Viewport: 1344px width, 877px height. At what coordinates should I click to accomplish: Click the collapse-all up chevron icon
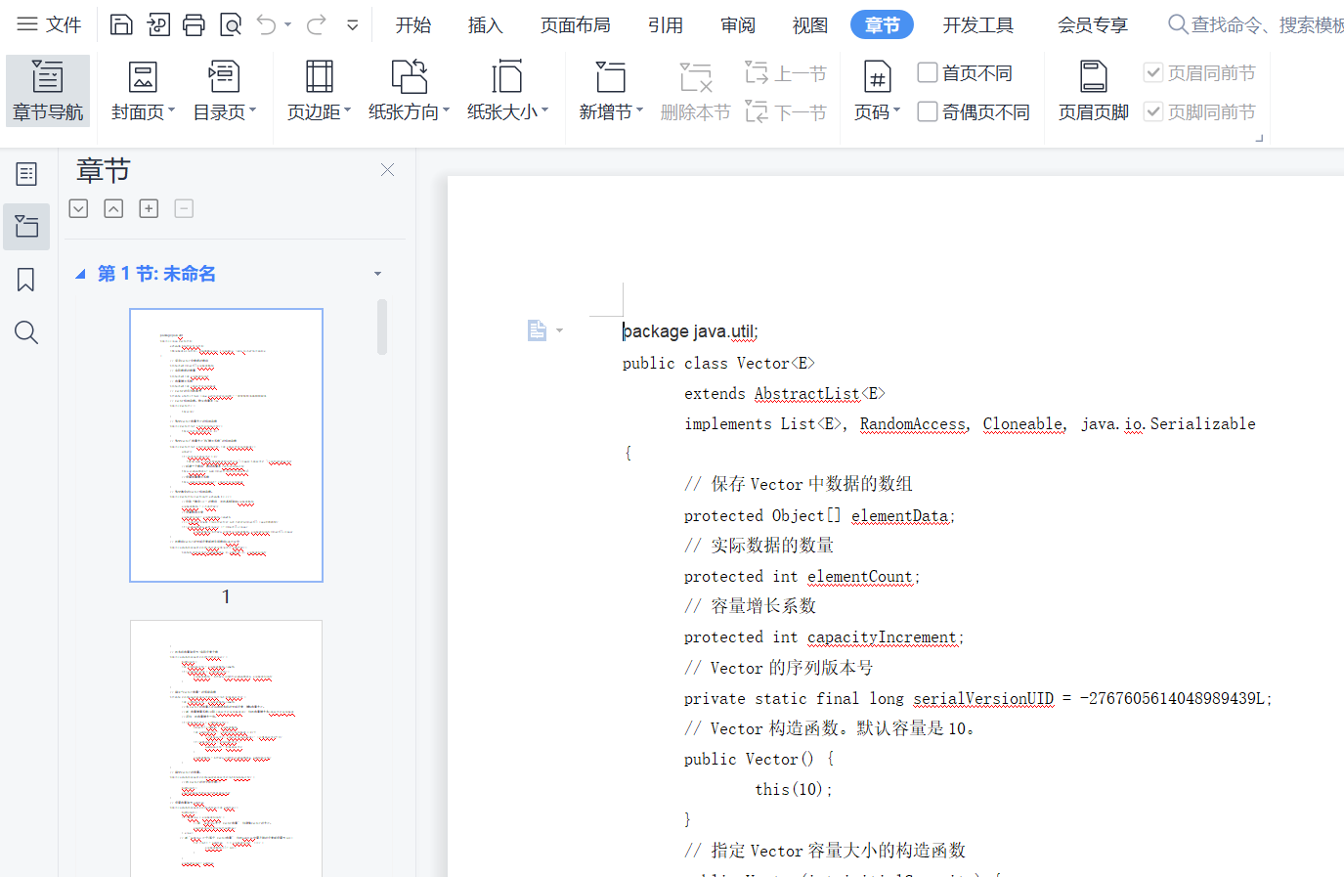point(113,208)
